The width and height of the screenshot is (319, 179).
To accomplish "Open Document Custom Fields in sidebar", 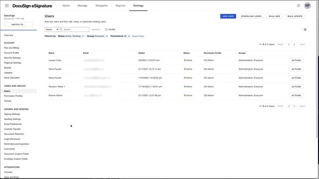I will coord(16,154).
